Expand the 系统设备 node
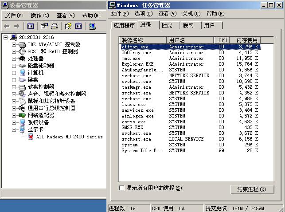The width and height of the screenshot is (285, 212). pos(14,122)
